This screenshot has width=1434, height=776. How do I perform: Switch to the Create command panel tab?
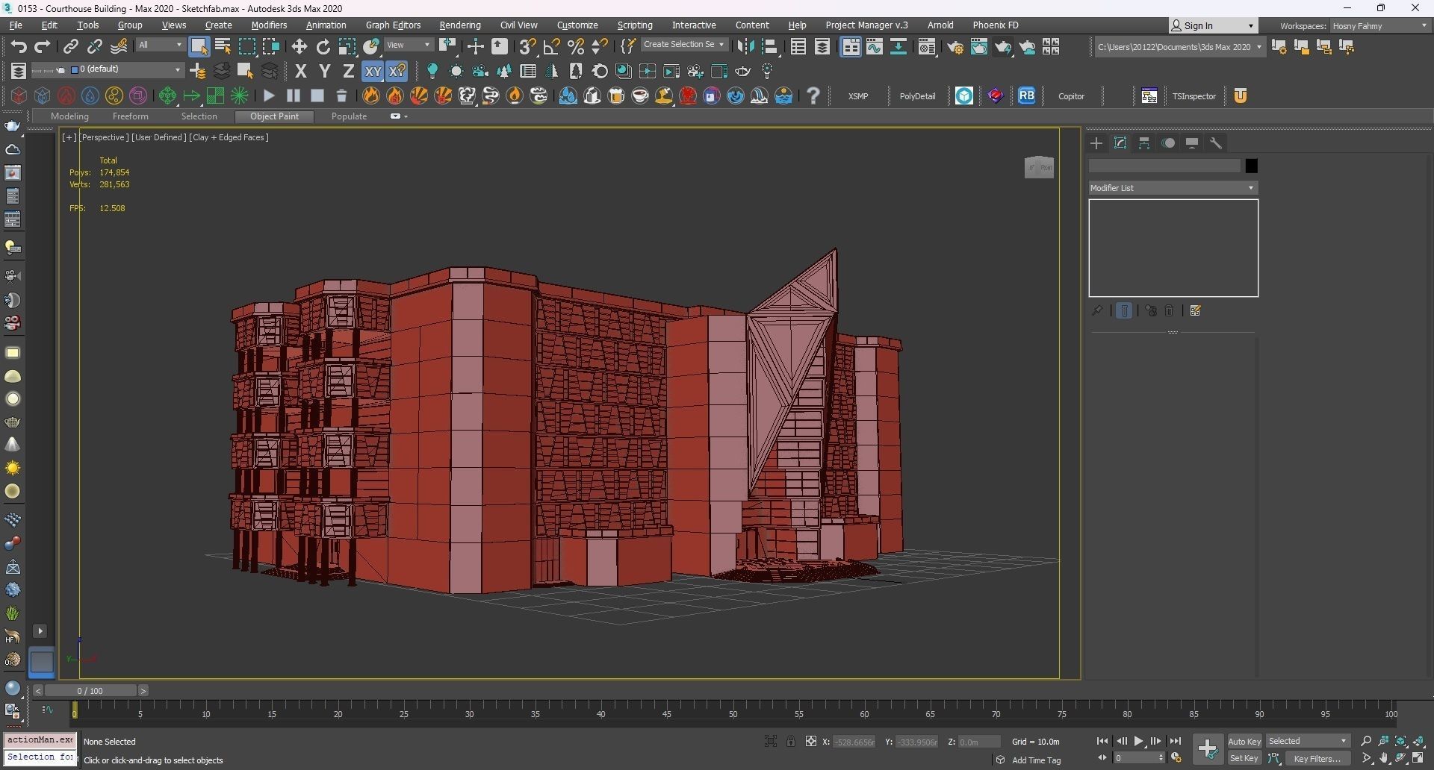[1096, 143]
